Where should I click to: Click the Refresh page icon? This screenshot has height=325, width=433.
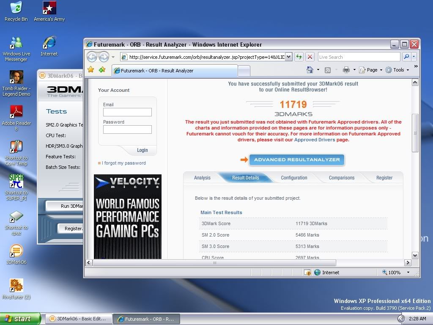point(299,57)
